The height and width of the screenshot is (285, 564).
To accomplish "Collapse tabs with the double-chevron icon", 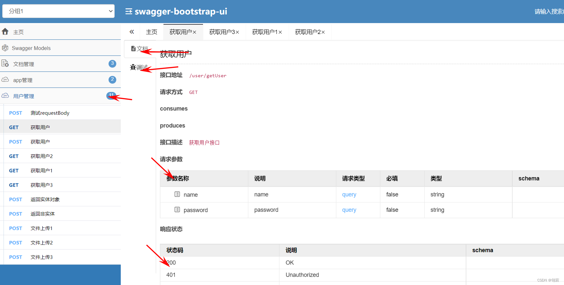I will (132, 32).
